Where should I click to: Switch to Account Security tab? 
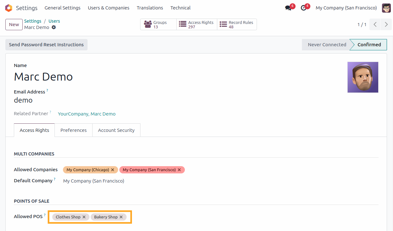point(116,130)
